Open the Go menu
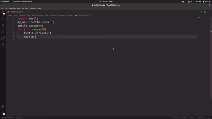The width and height of the screenshot is (212, 119). (23, 8)
